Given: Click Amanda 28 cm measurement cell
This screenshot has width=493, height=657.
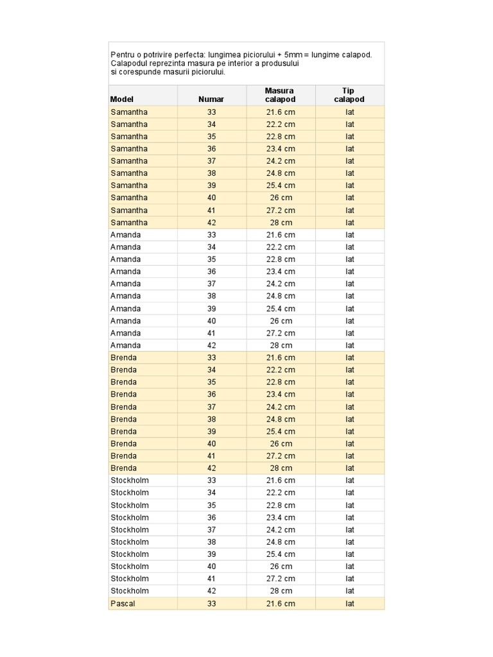Looking at the screenshot, I should [281, 345].
